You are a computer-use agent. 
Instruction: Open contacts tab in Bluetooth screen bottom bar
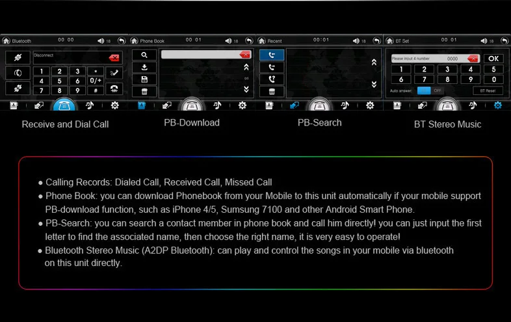[14, 105]
